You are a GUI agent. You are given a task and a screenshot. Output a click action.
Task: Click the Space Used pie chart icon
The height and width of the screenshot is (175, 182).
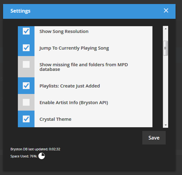tap(42, 156)
